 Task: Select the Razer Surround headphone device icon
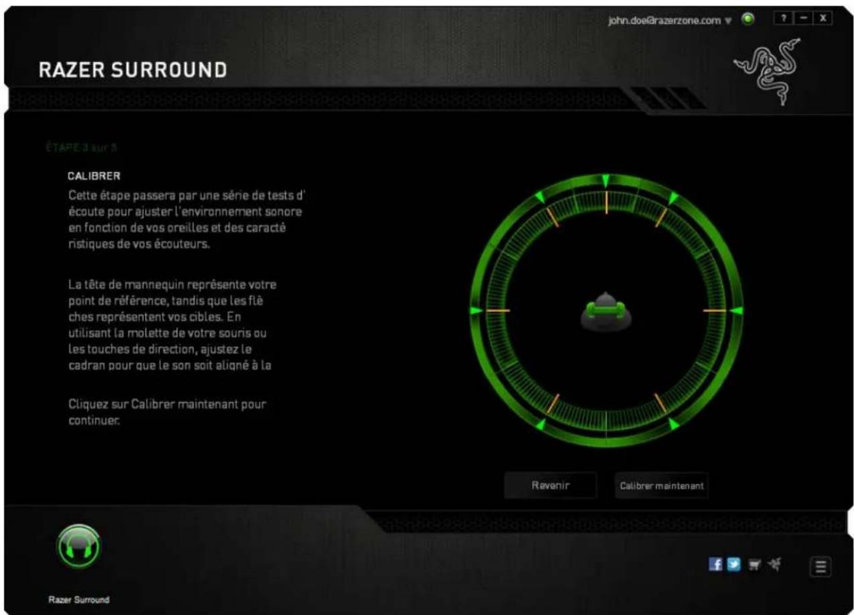click(79, 546)
